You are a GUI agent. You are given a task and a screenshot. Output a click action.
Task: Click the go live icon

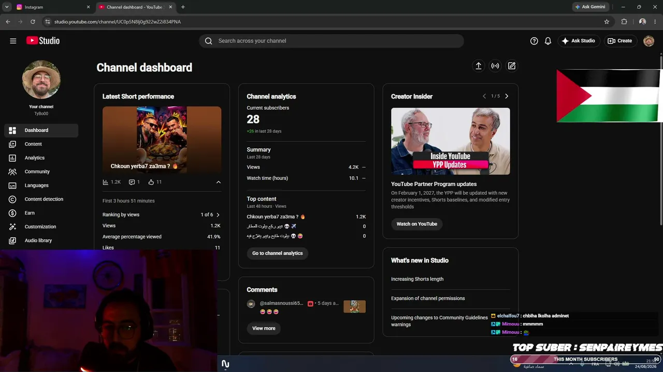click(x=495, y=66)
